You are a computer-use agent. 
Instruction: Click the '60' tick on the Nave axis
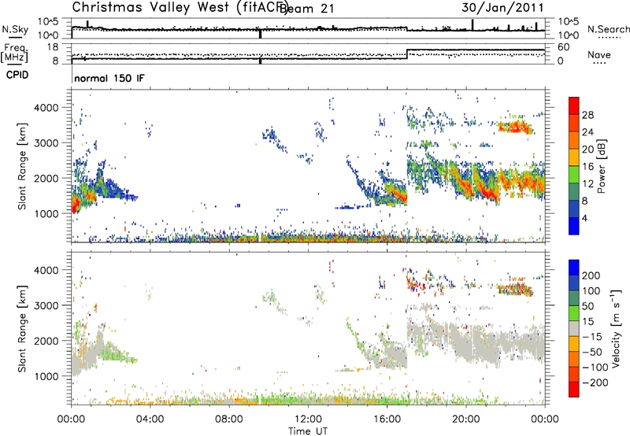coord(564,47)
